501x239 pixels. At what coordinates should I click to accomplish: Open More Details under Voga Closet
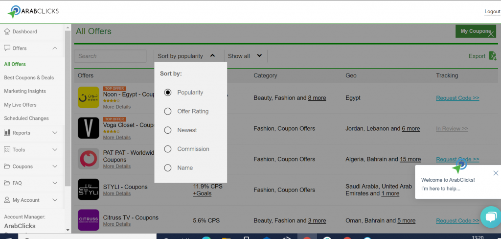coord(117,137)
